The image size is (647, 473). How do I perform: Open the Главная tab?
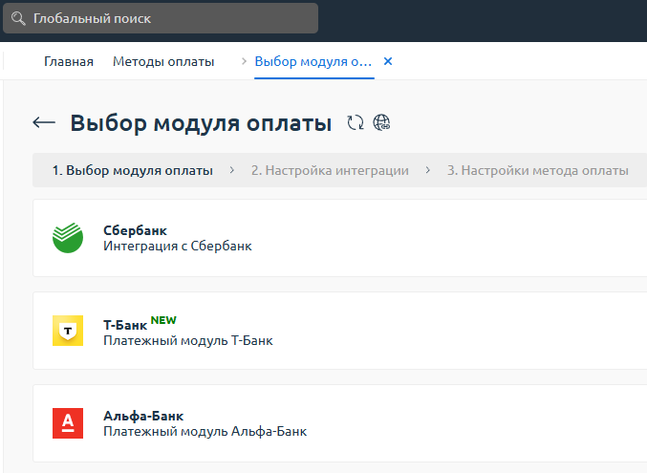pyautogui.click(x=69, y=61)
